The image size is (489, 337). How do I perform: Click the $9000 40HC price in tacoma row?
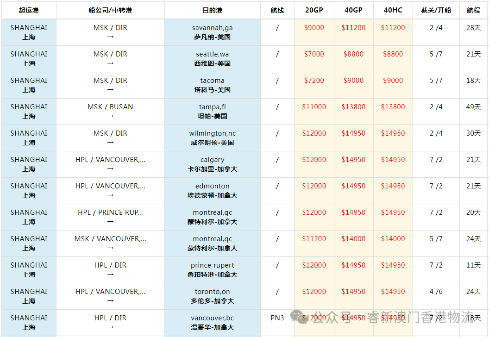tap(393, 81)
